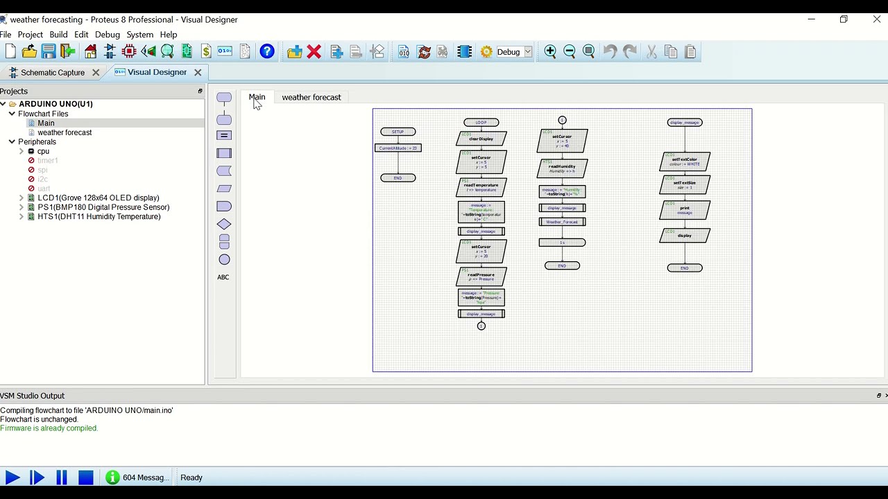Save the project with the floppy disk icon

49,51
